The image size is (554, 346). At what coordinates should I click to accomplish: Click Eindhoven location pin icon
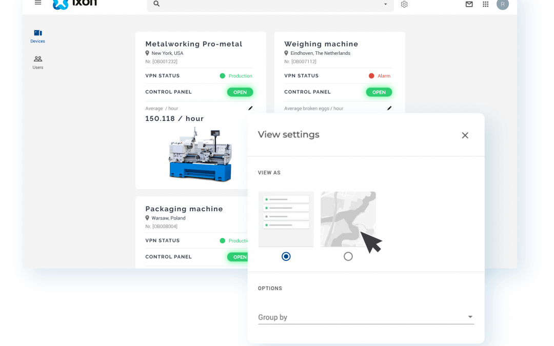[286, 53]
